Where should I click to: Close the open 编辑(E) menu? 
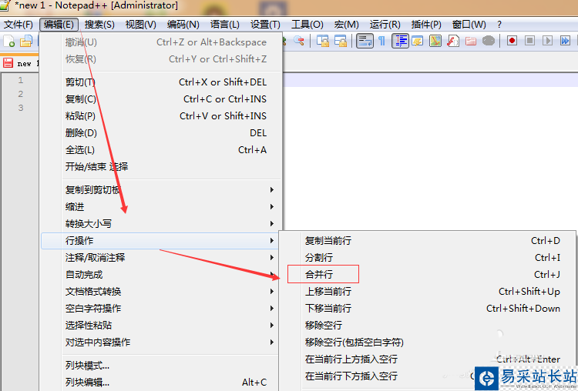coord(59,25)
